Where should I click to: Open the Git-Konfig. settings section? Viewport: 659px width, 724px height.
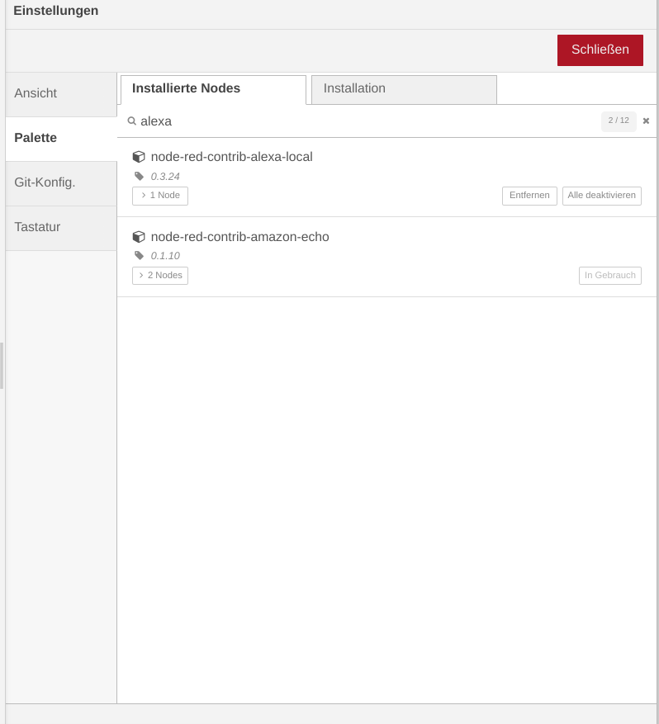click(x=61, y=183)
